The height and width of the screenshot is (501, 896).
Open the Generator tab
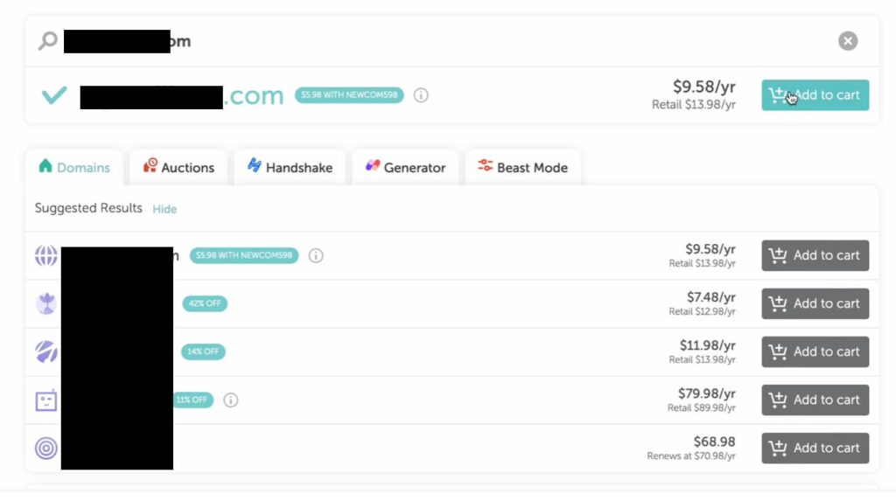pyautogui.click(x=405, y=168)
